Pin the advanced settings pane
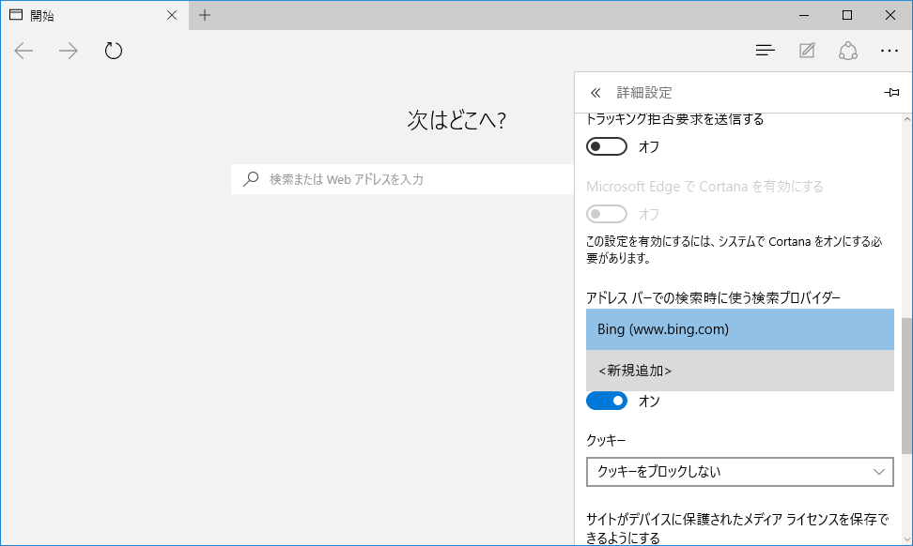The image size is (913, 546). pyautogui.click(x=891, y=93)
